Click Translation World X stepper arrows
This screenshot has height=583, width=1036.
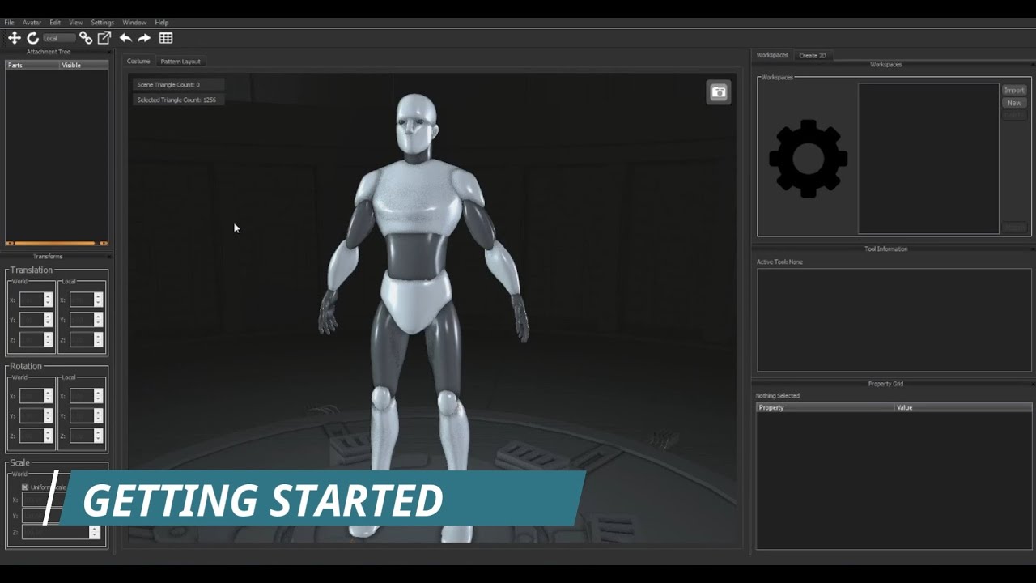tap(48, 300)
